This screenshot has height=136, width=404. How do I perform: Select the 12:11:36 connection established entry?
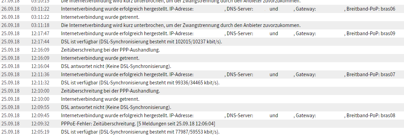click(x=202, y=75)
